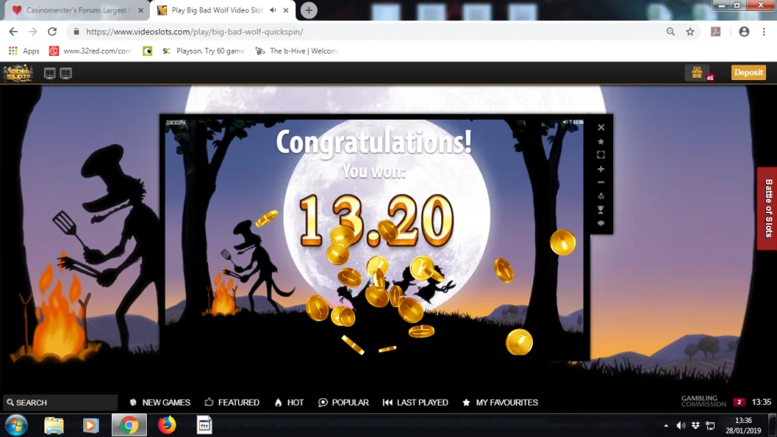This screenshot has height=437, width=777.
Task: Click the game sound speaker icon
Action: (x=564, y=122)
